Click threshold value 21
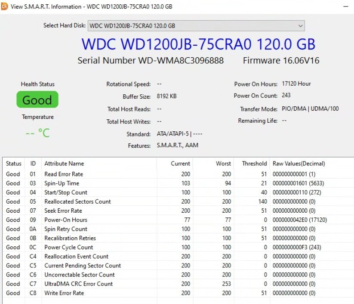 point(264,183)
